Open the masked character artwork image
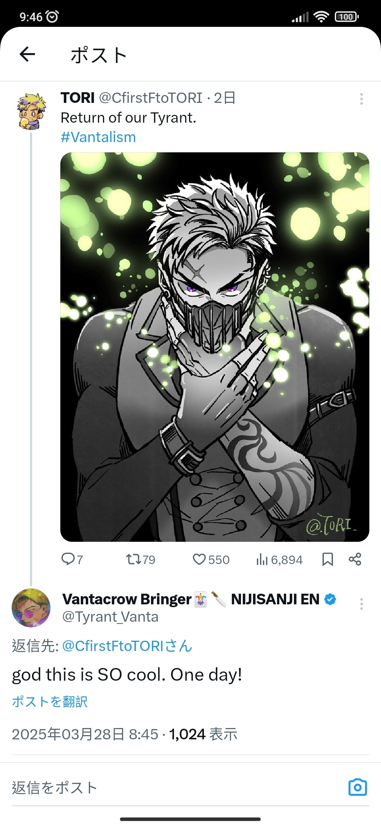This screenshot has width=381, height=827. click(215, 347)
